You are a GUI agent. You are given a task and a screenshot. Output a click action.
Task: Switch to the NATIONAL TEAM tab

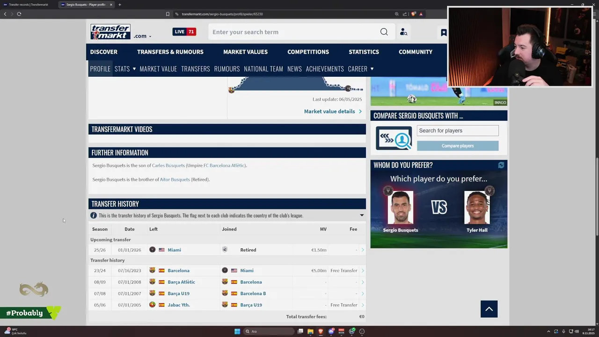(263, 69)
